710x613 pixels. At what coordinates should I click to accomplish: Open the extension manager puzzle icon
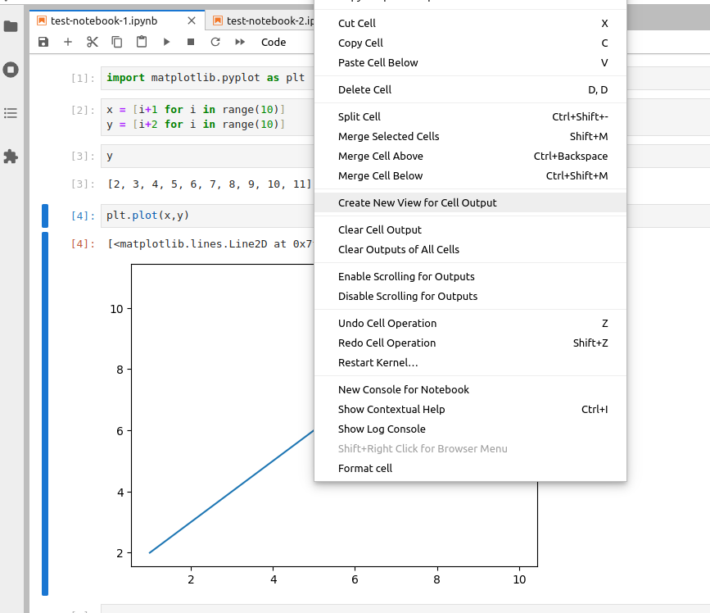11,157
